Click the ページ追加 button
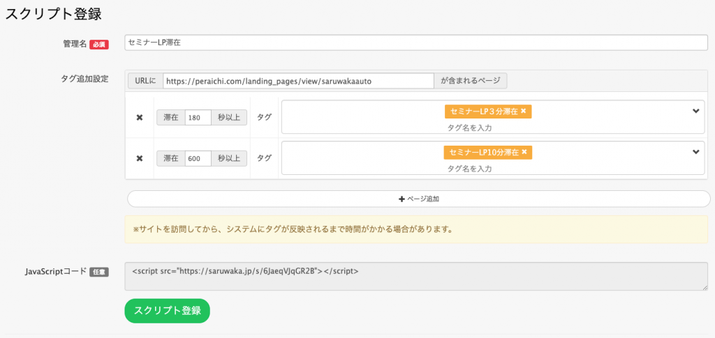 click(x=419, y=199)
